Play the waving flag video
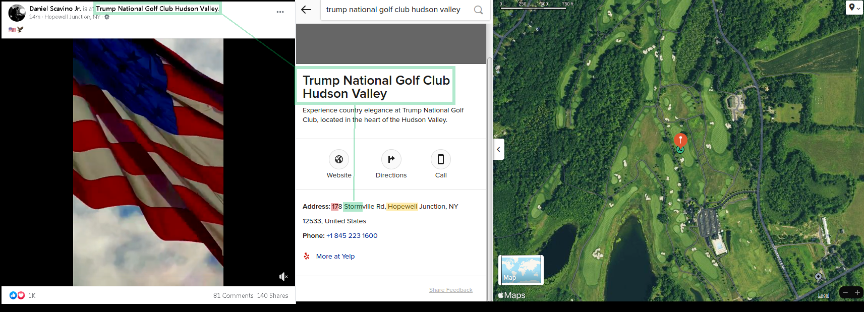The height and width of the screenshot is (312, 864). tap(148, 162)
